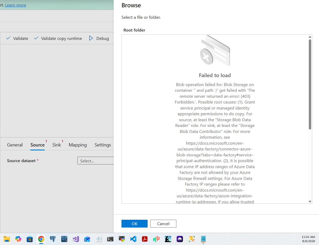
Task: Open the database tools icon in the taskbar
Action: pos(192,239)
